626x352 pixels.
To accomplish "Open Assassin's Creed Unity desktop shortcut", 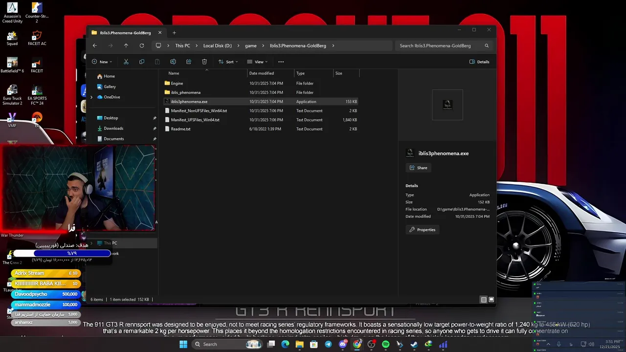I will pyautogui.click(x=12, y=13).
